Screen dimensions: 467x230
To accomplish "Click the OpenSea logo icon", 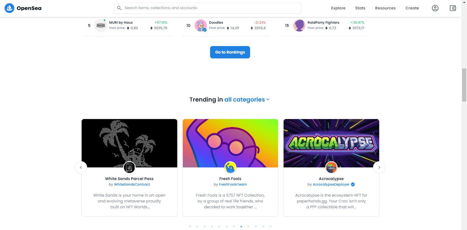I will point(9,8).
